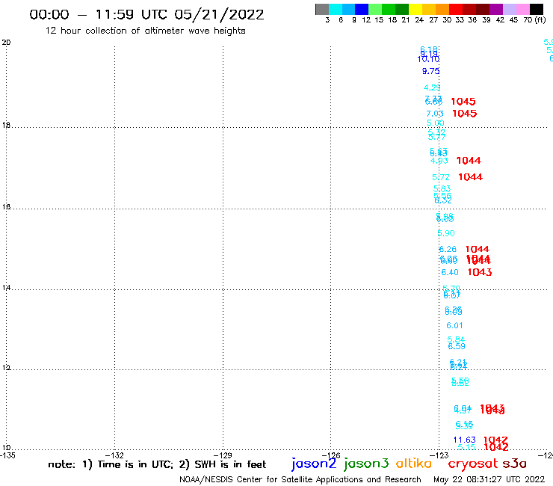Click the 5.63 wave height value
The height and width of the screenshot is (486, 553).
click(x=442, y=189)
